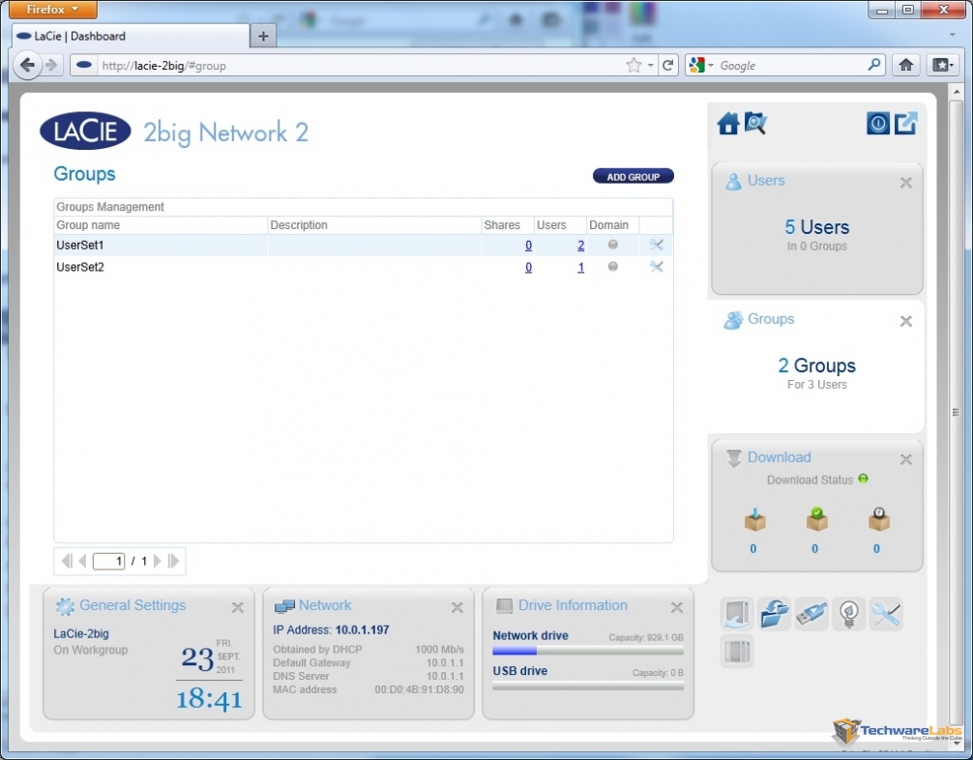Click the Users widget person icon

click(733, 181)
